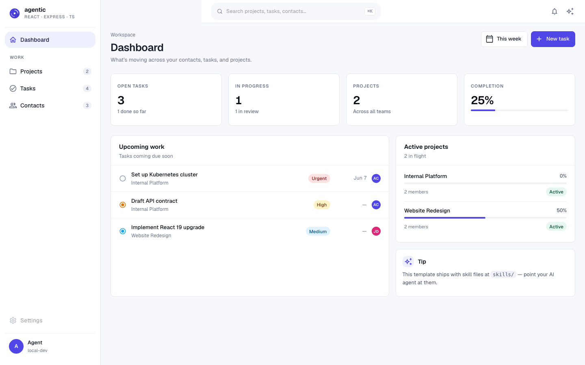Click the Jun 7 due date

coord(360,178)
